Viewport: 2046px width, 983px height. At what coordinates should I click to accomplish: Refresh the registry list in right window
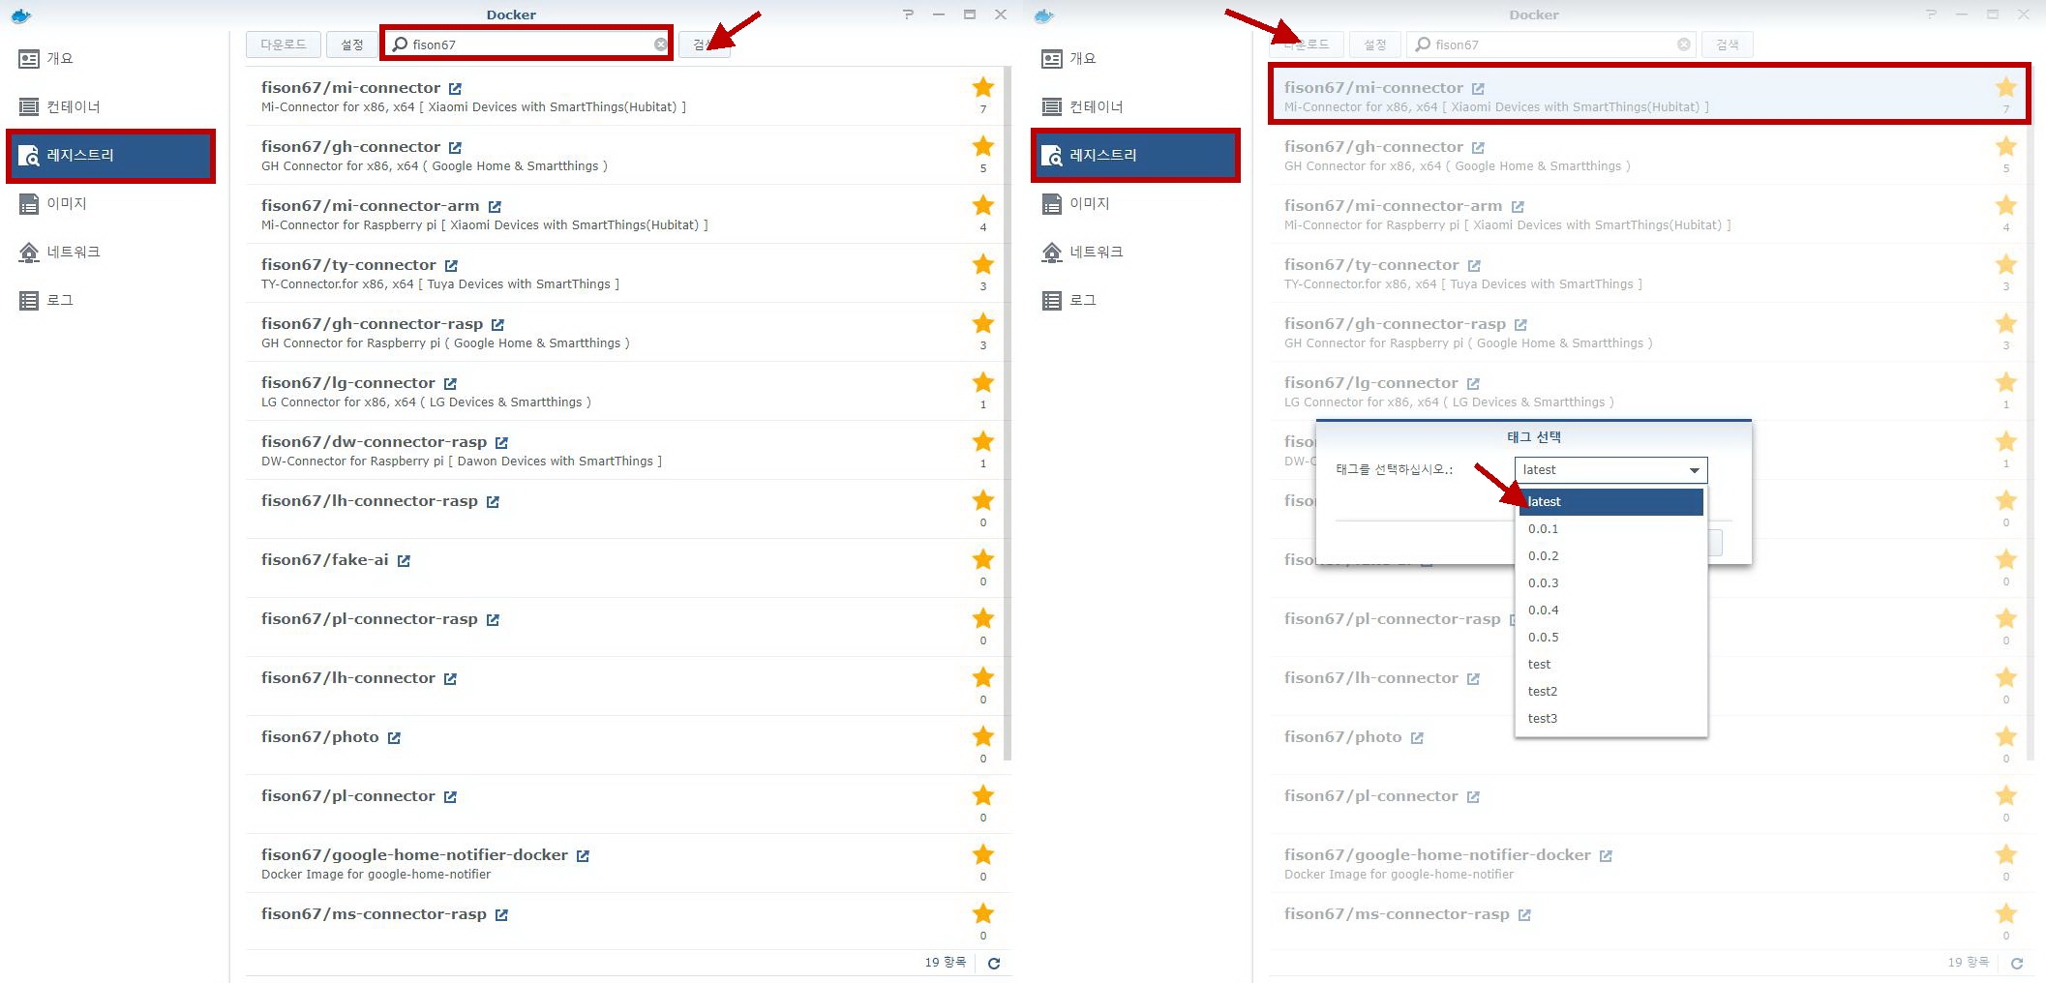click(x=2017, y=964)
